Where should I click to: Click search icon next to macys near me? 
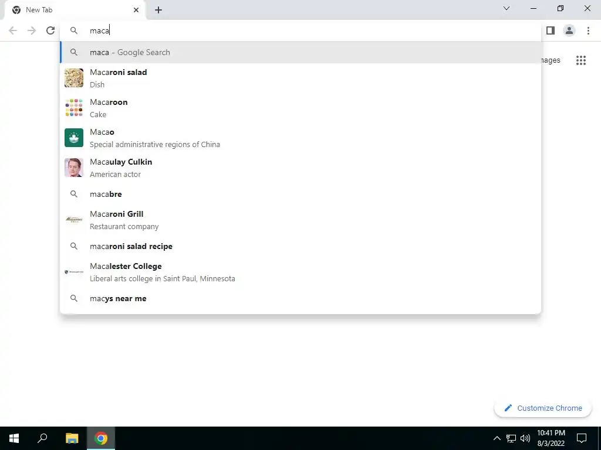74,298
